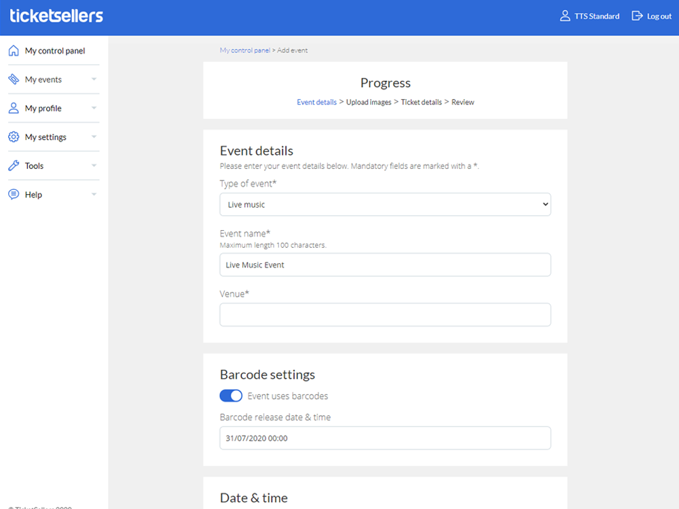Screen dimensions: 679x509
Task: Select the speech bubble icon beside Help
Action: tap(13, 194)
